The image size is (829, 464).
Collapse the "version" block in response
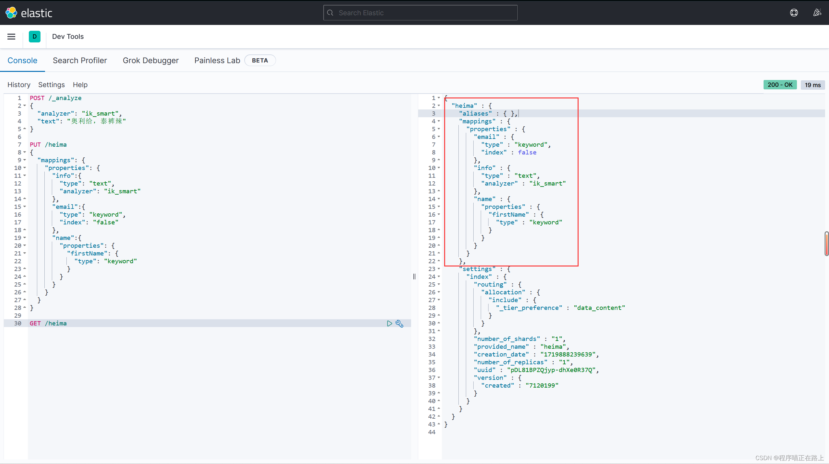coord(439,378)
